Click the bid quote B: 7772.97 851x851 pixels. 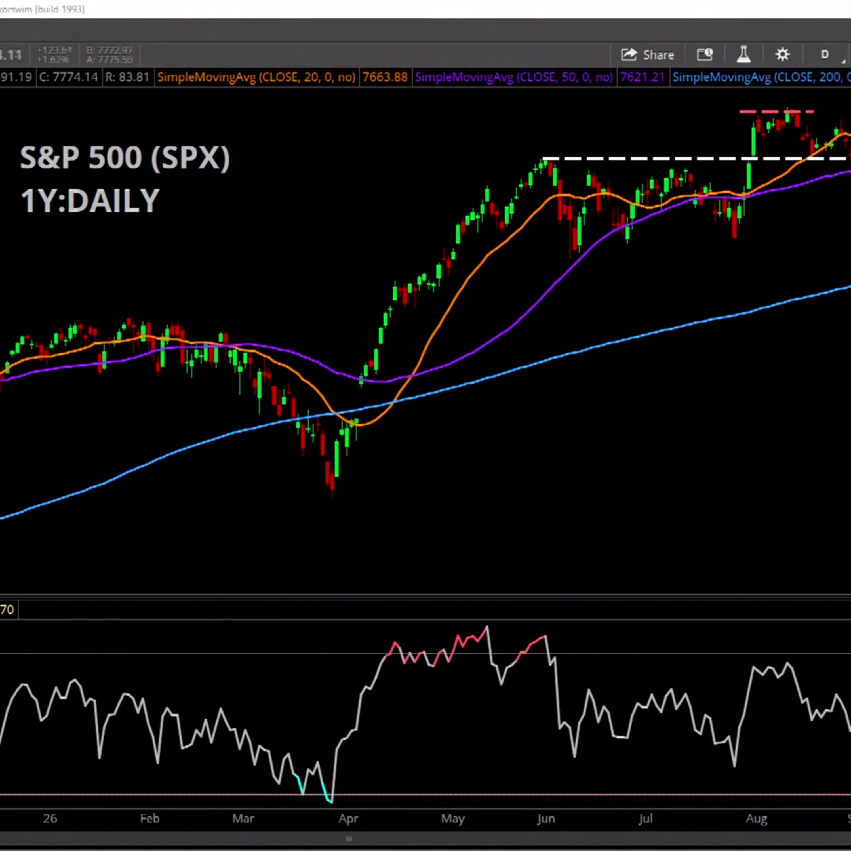click(x=110, y=50)
